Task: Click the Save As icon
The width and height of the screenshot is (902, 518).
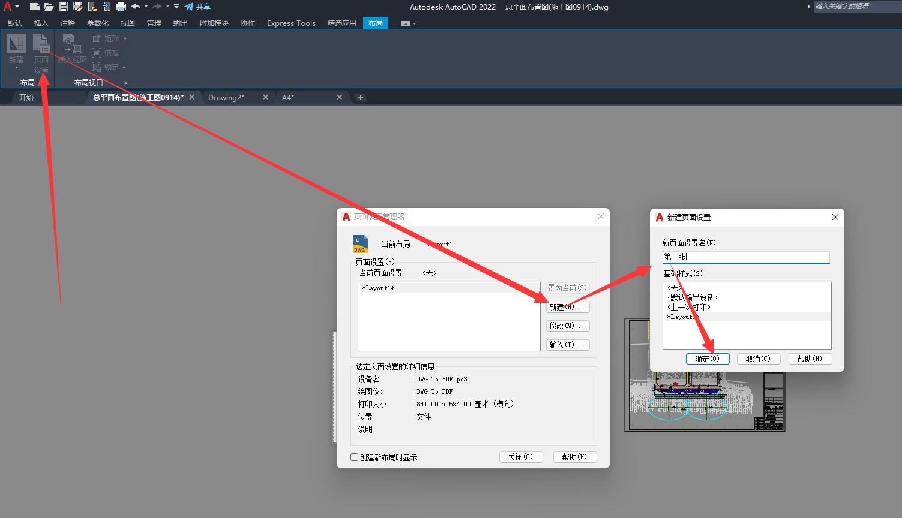Action: (77, 7)
